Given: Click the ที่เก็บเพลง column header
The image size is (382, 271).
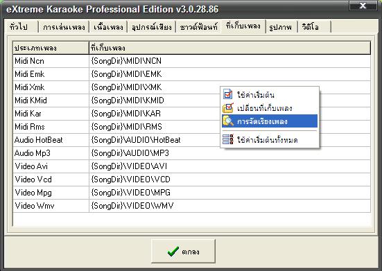Looking at the screenshot, I should (229, 48).
